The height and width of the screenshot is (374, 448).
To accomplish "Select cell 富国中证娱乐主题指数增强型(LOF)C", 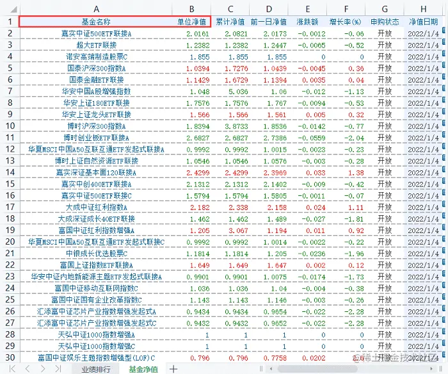I will 96,358.
